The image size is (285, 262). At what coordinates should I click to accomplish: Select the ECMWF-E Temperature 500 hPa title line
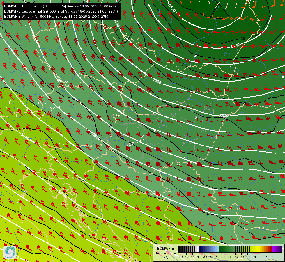click(62, 6)
